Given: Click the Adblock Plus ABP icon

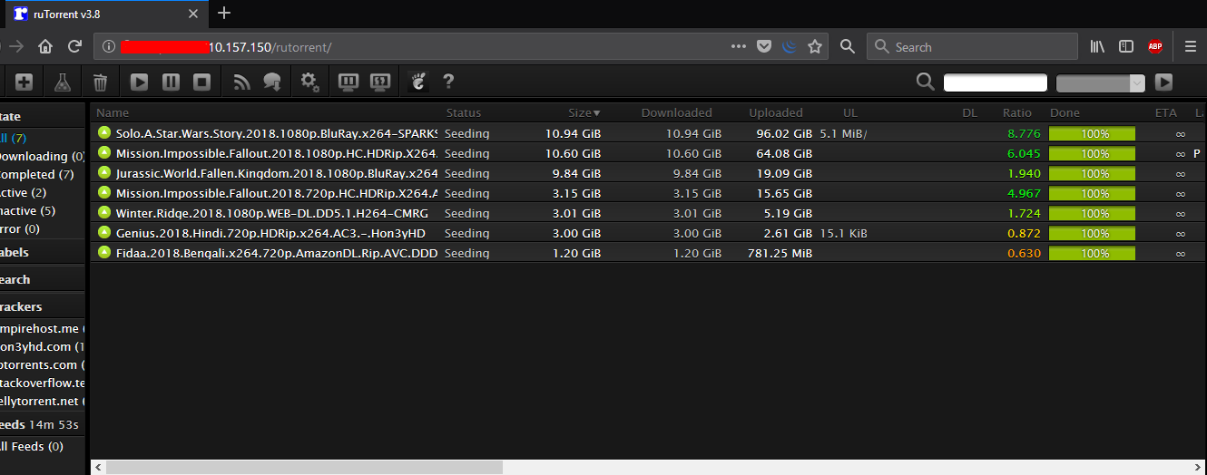Looking at the screenshot, I should pyautogui.click(x=1155, y=46).
